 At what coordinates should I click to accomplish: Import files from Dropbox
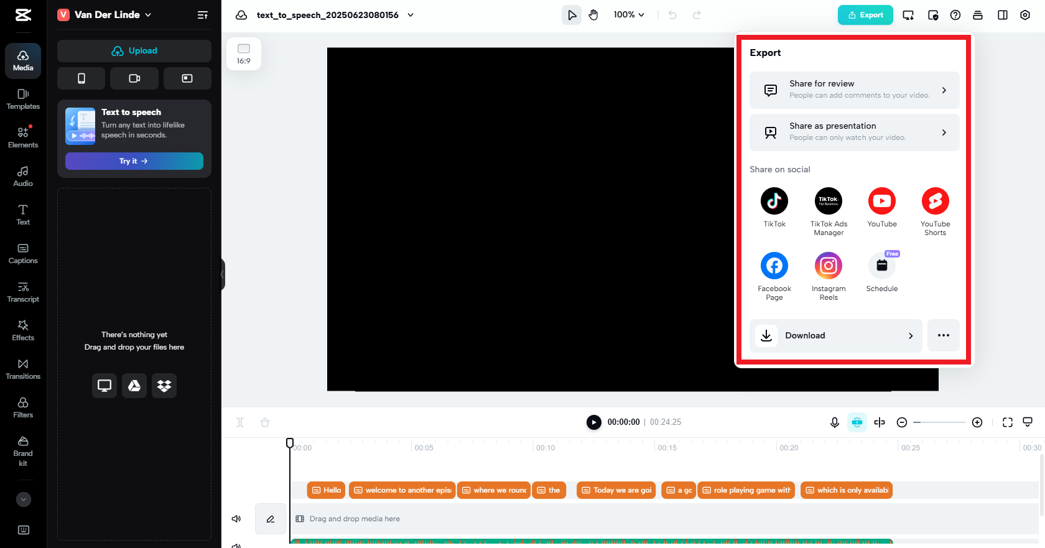(x=164, y=386)
